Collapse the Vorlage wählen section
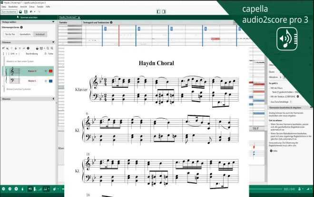 (x=53, y=22)
